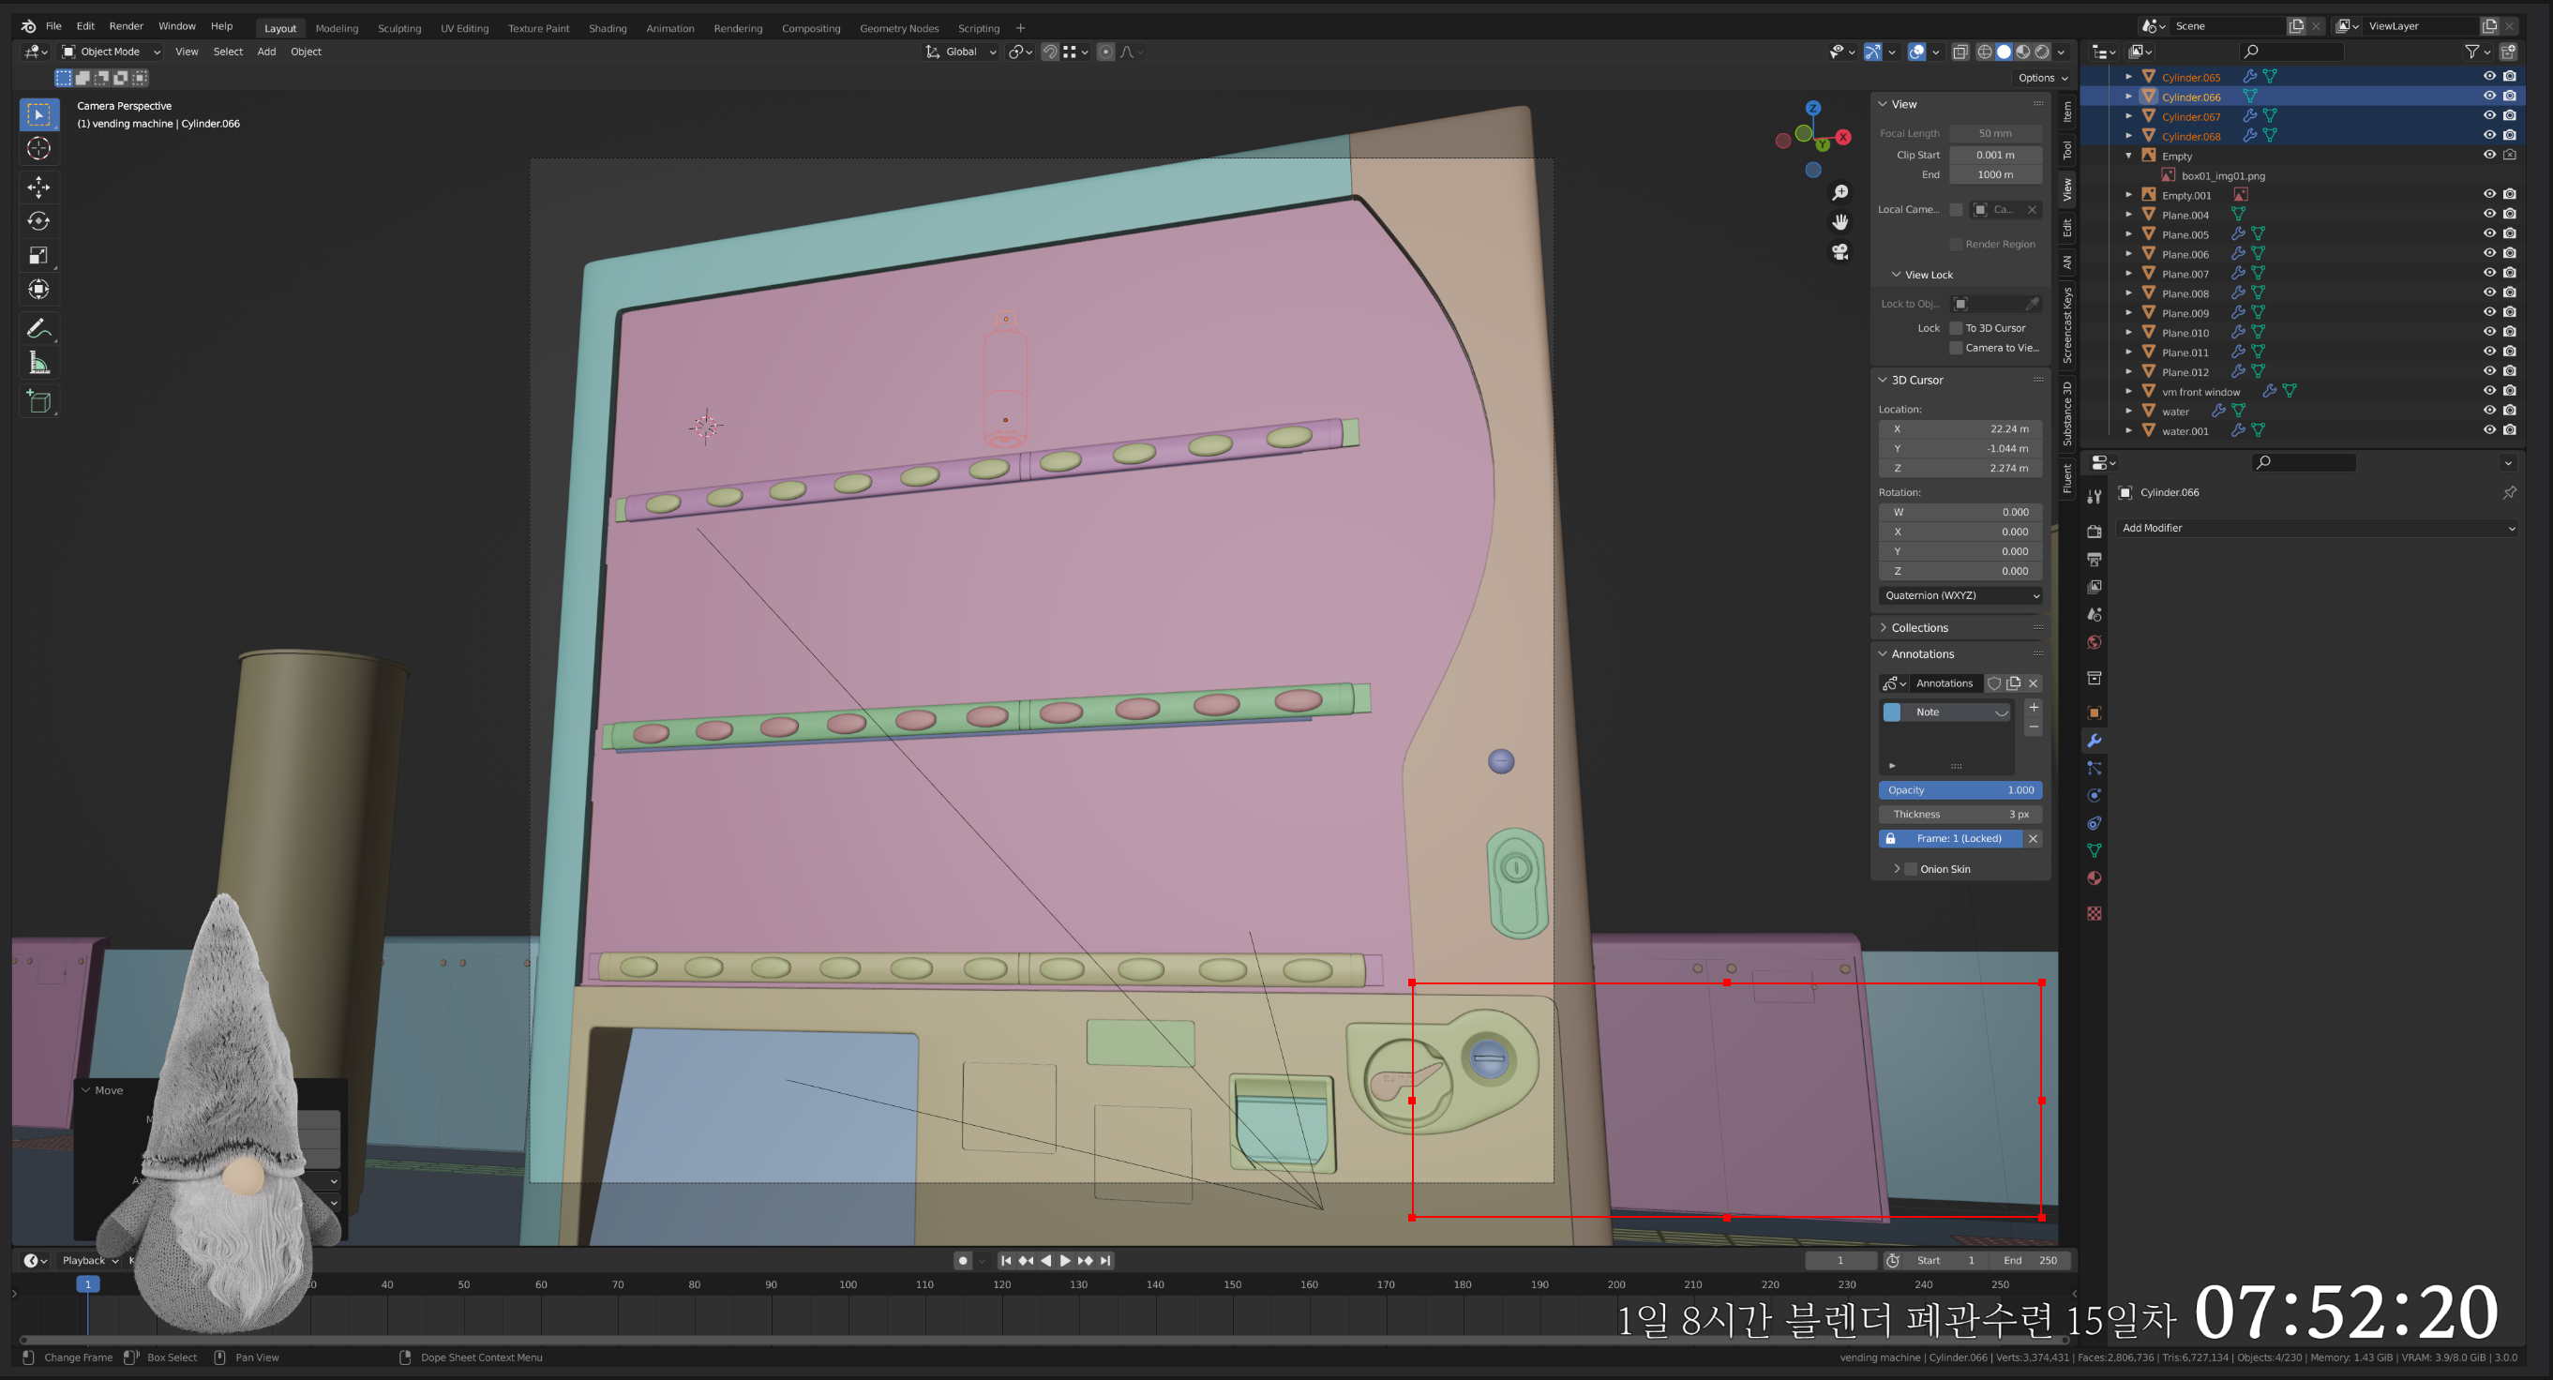2553x1380 pixels.
Task: Expand the Collections panel
Action: click(x=1918, y=627)
